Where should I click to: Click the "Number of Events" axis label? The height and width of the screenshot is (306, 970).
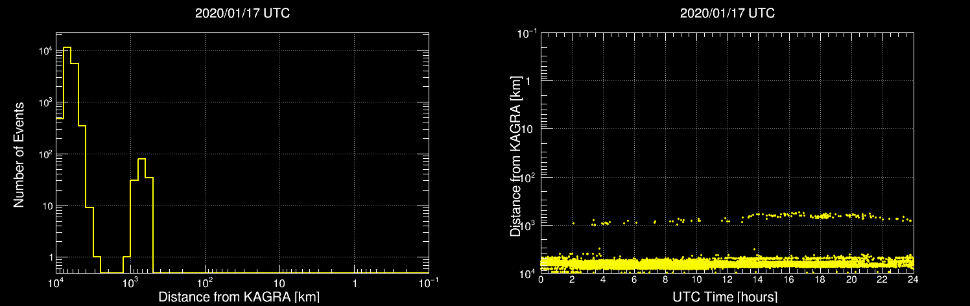(x=19, y=154)
